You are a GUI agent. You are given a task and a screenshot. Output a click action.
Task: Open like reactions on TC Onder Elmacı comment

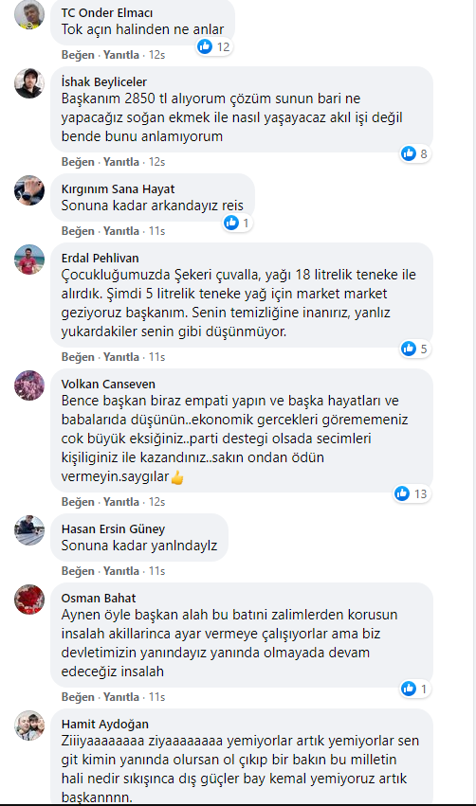[x=213, y=46]
